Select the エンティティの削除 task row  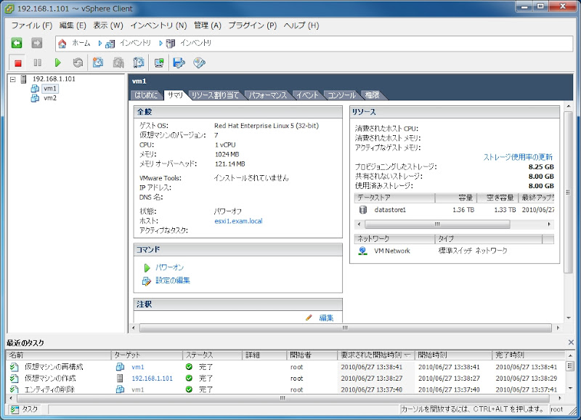pyautogui.click(x=285, y=389)
